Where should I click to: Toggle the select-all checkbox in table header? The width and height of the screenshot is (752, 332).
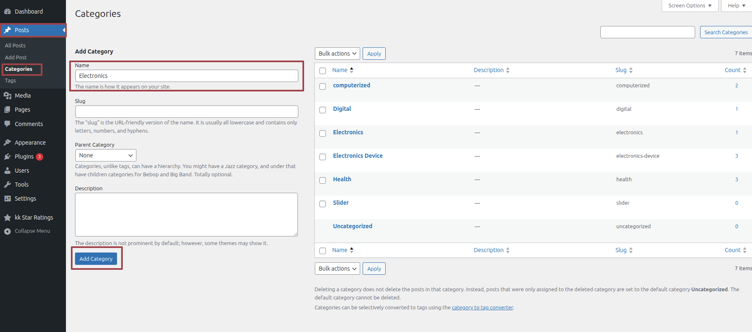point(323,71)
